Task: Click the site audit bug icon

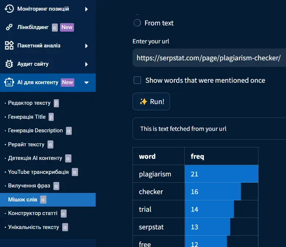Action: click(9, 64)
